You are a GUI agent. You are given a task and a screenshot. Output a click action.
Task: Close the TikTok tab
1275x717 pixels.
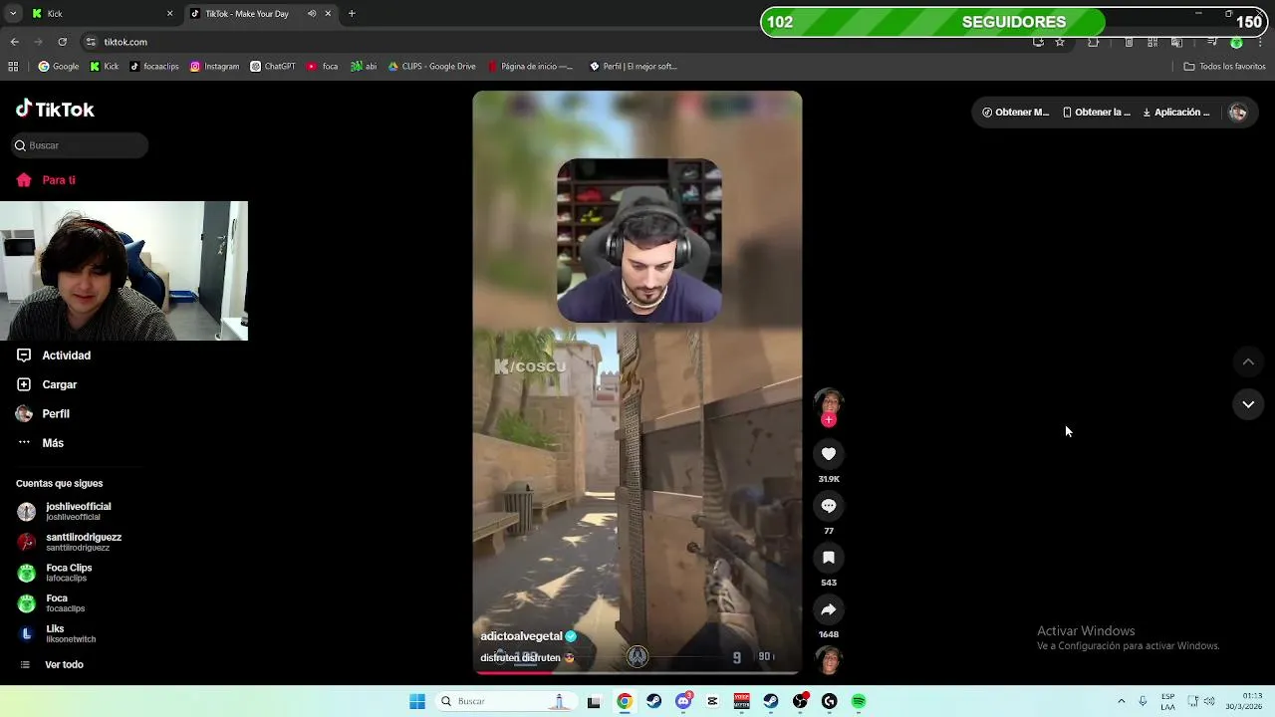coord(328,14)
